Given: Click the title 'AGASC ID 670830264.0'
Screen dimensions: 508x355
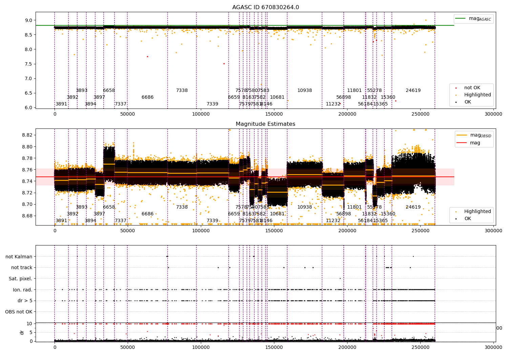Looking at the screenshot, I should (x=266, y=7).
